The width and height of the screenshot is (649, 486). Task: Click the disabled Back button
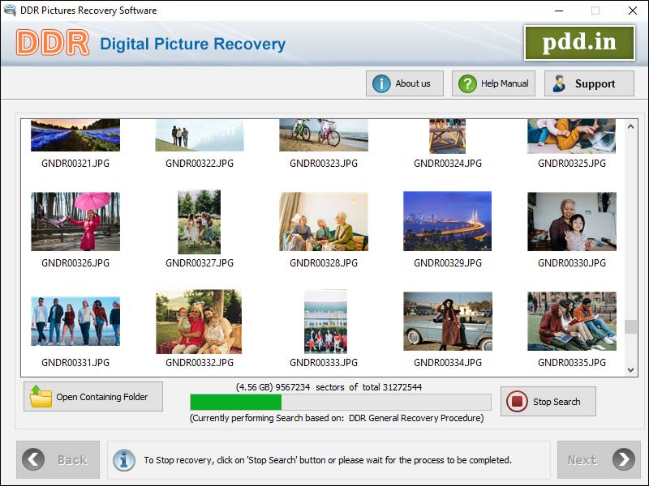58,459
